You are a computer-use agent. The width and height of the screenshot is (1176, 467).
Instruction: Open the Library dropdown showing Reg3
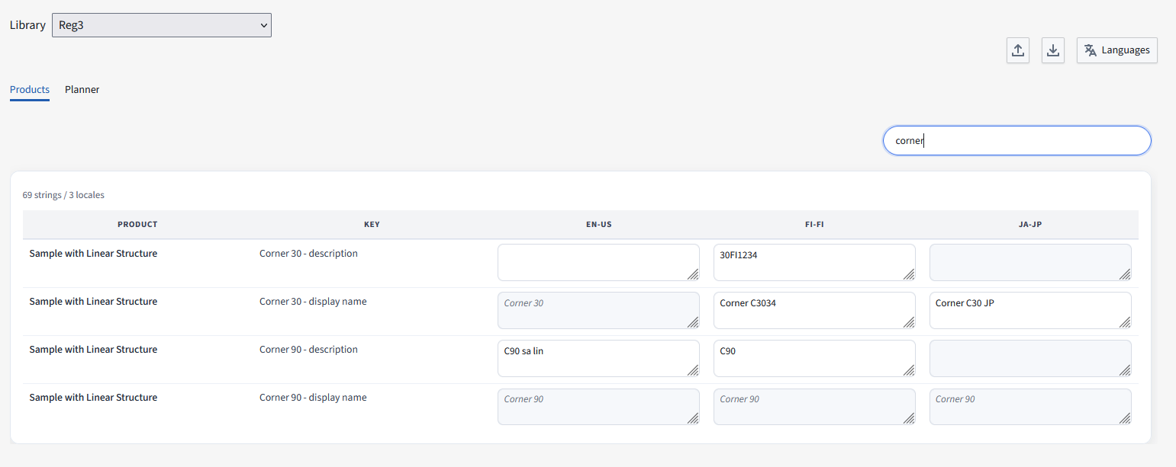[x=161, y=24]
